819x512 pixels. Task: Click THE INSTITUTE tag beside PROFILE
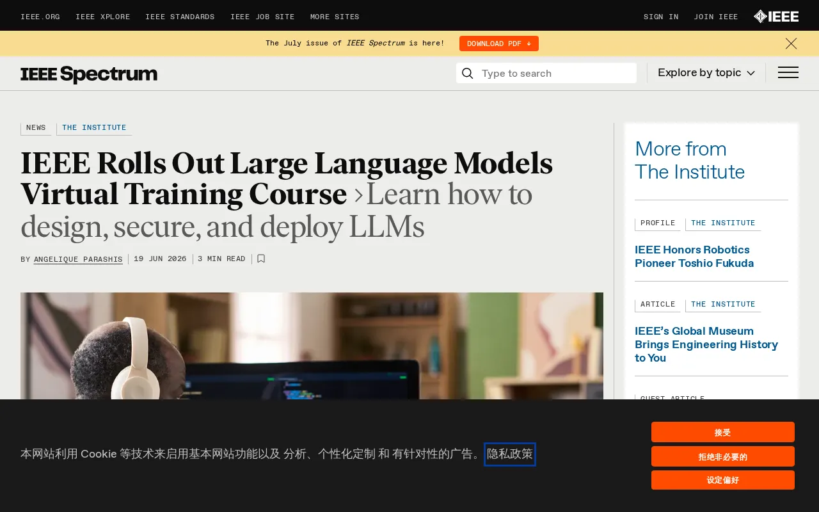[723, 223]
